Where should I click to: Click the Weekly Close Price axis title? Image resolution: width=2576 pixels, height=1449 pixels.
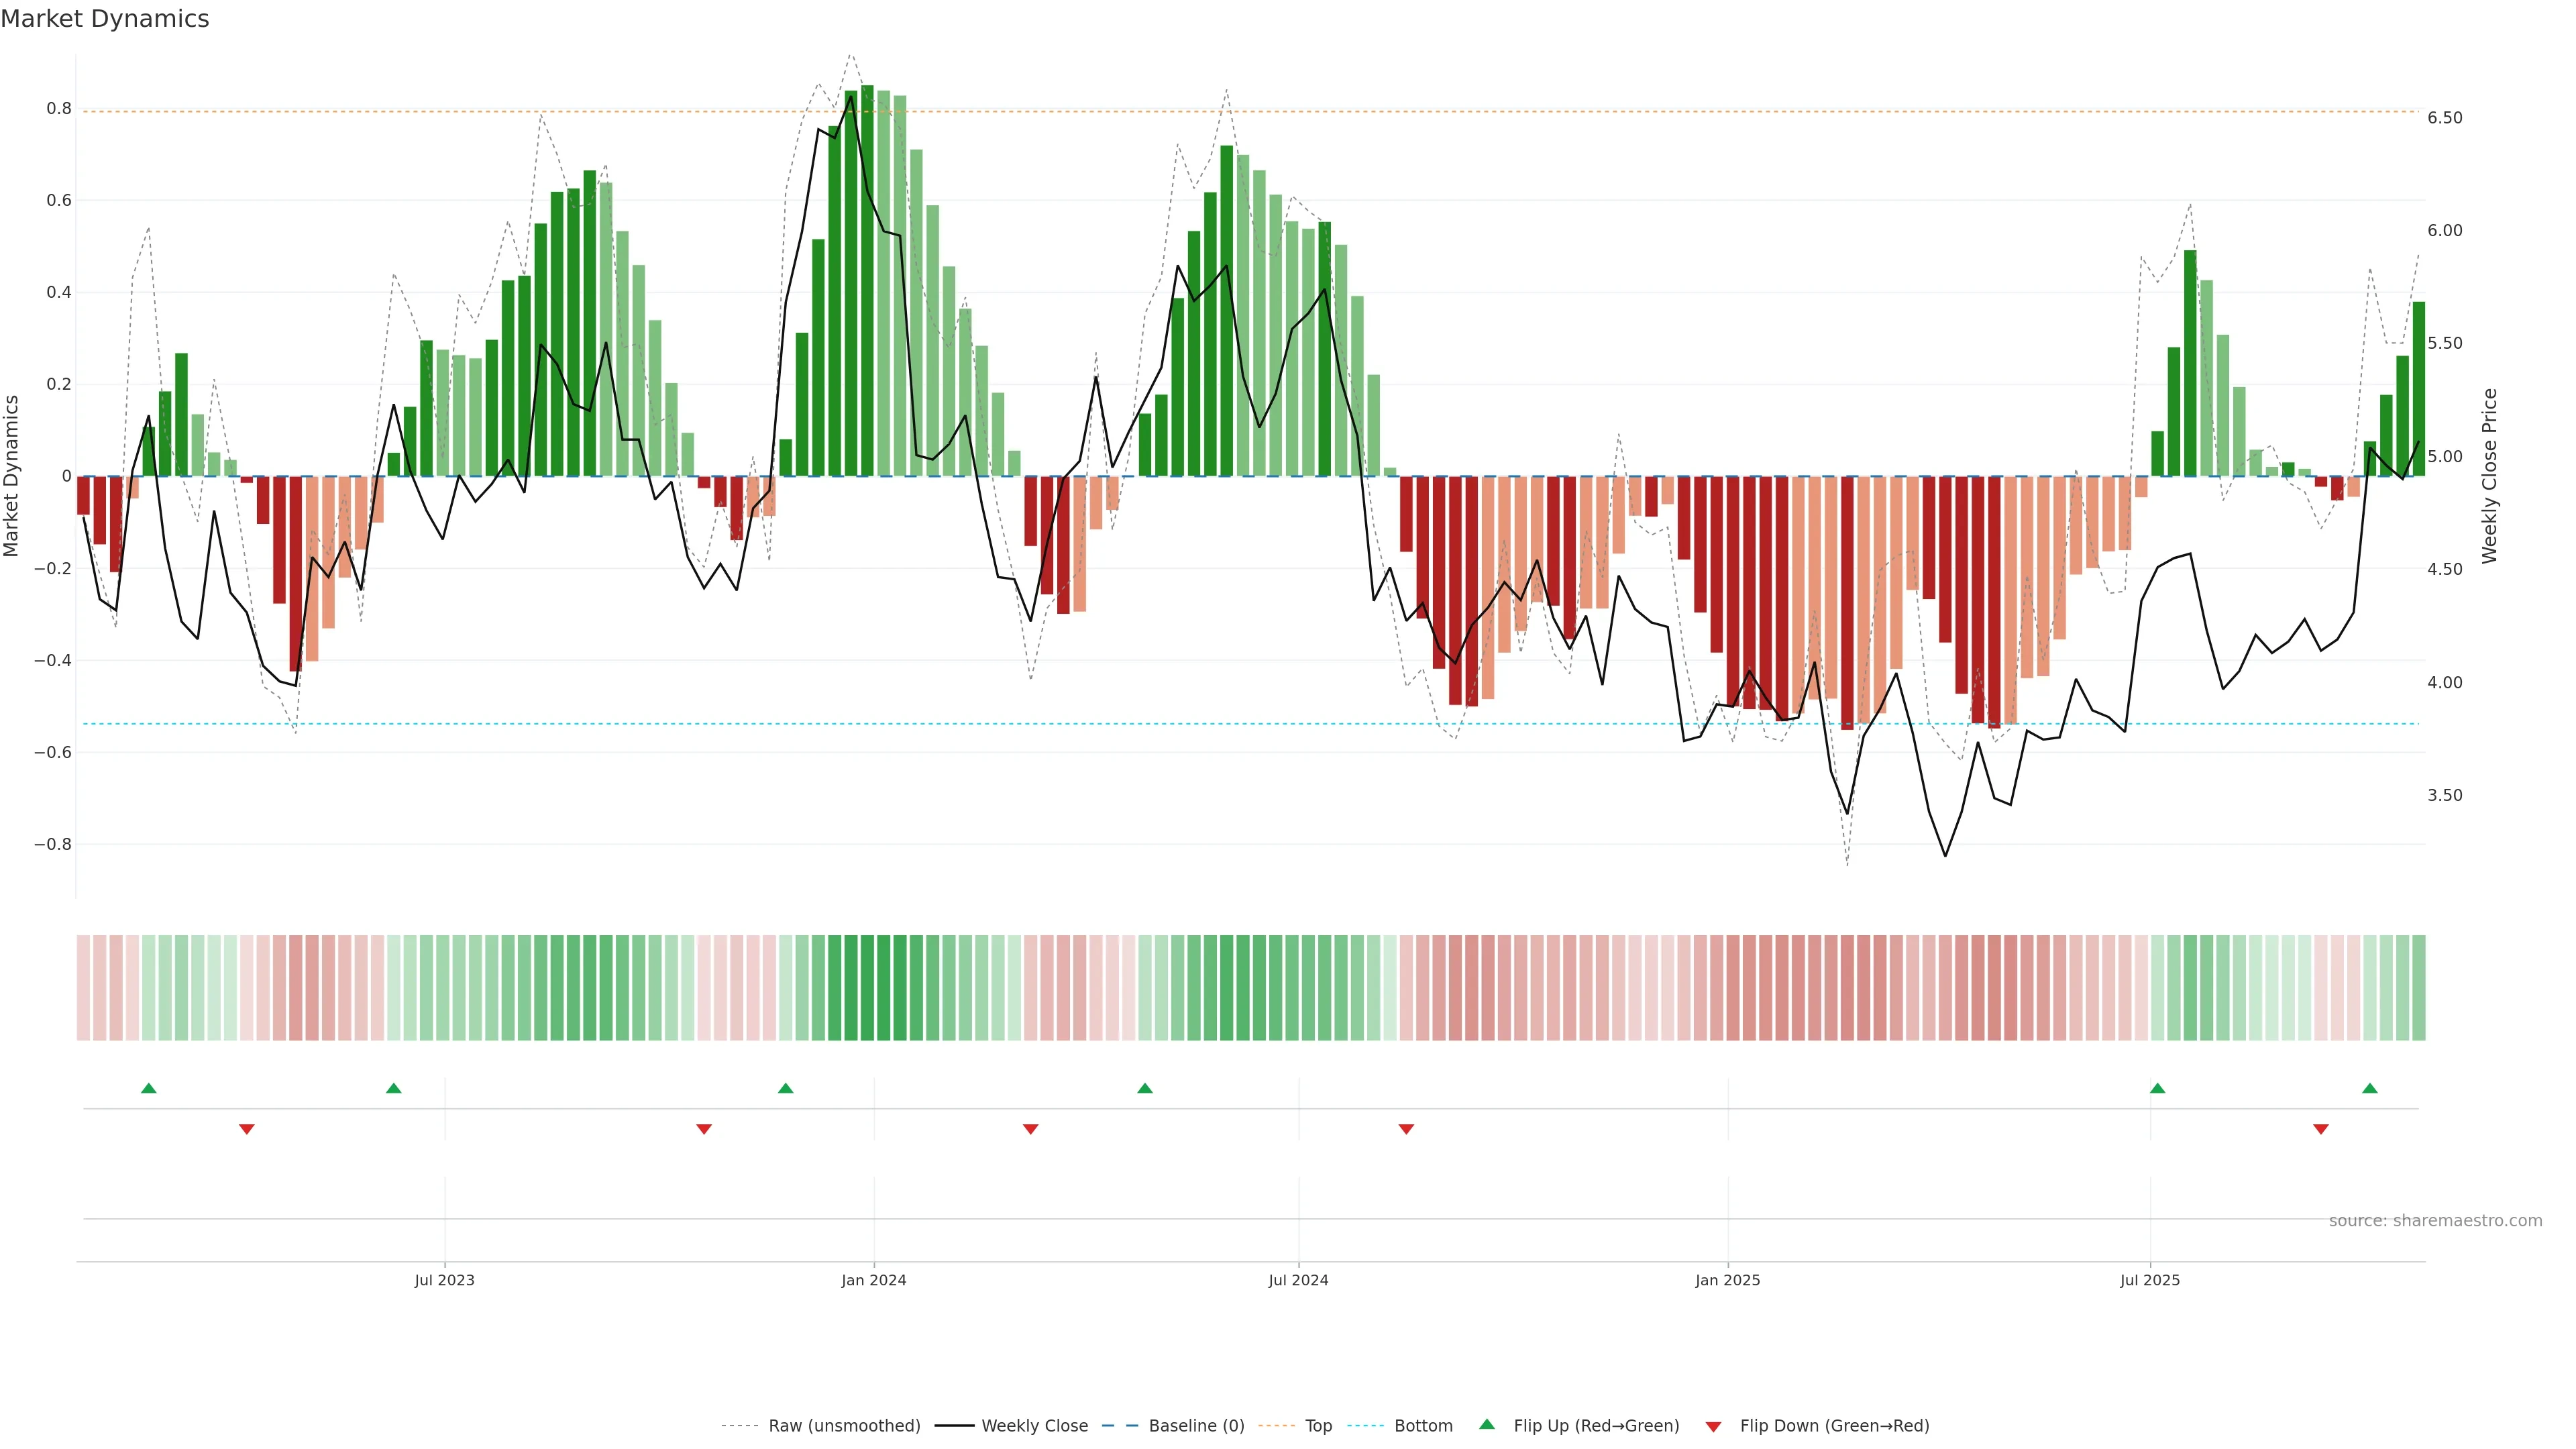2489,476
